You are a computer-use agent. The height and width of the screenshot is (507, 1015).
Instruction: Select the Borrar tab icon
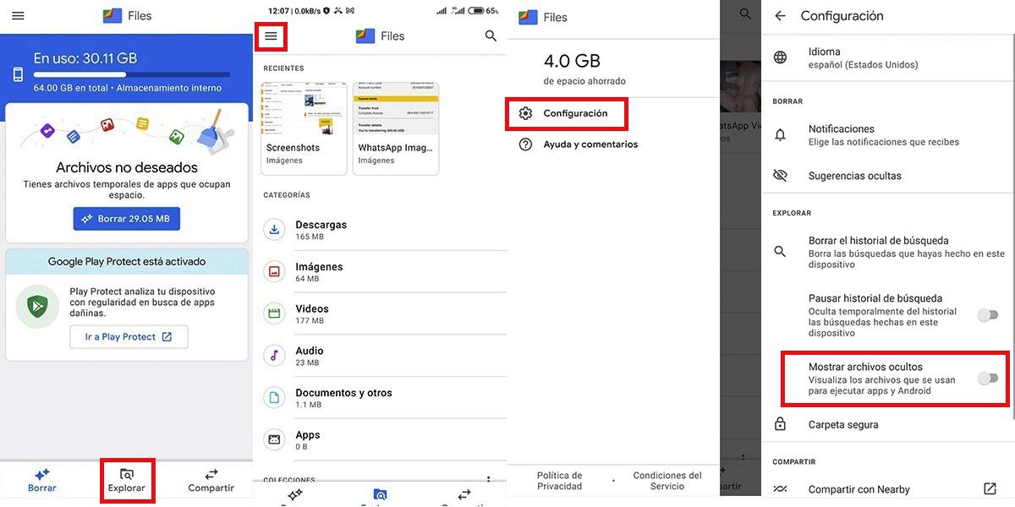(x=41, y=476)
